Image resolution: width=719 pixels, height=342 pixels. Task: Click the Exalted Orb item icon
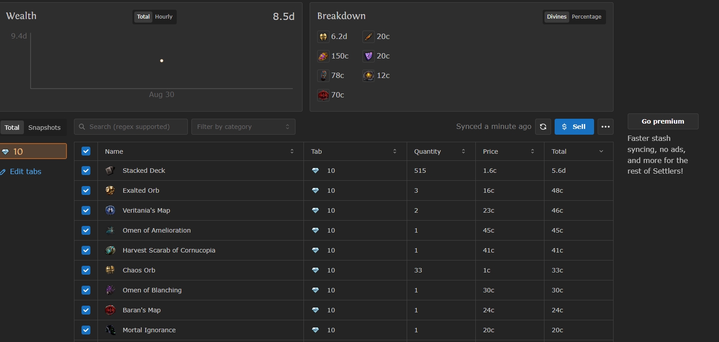(x=110, y=190)
